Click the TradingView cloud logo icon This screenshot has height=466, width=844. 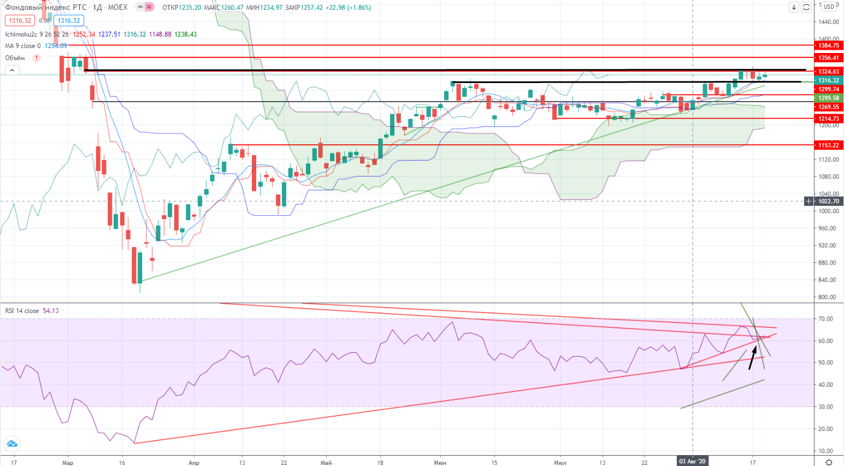click(x=11, y=444)
